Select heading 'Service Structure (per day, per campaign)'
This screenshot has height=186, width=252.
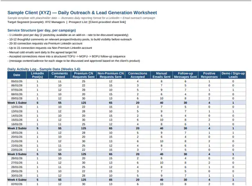click(x=41, y=30)
